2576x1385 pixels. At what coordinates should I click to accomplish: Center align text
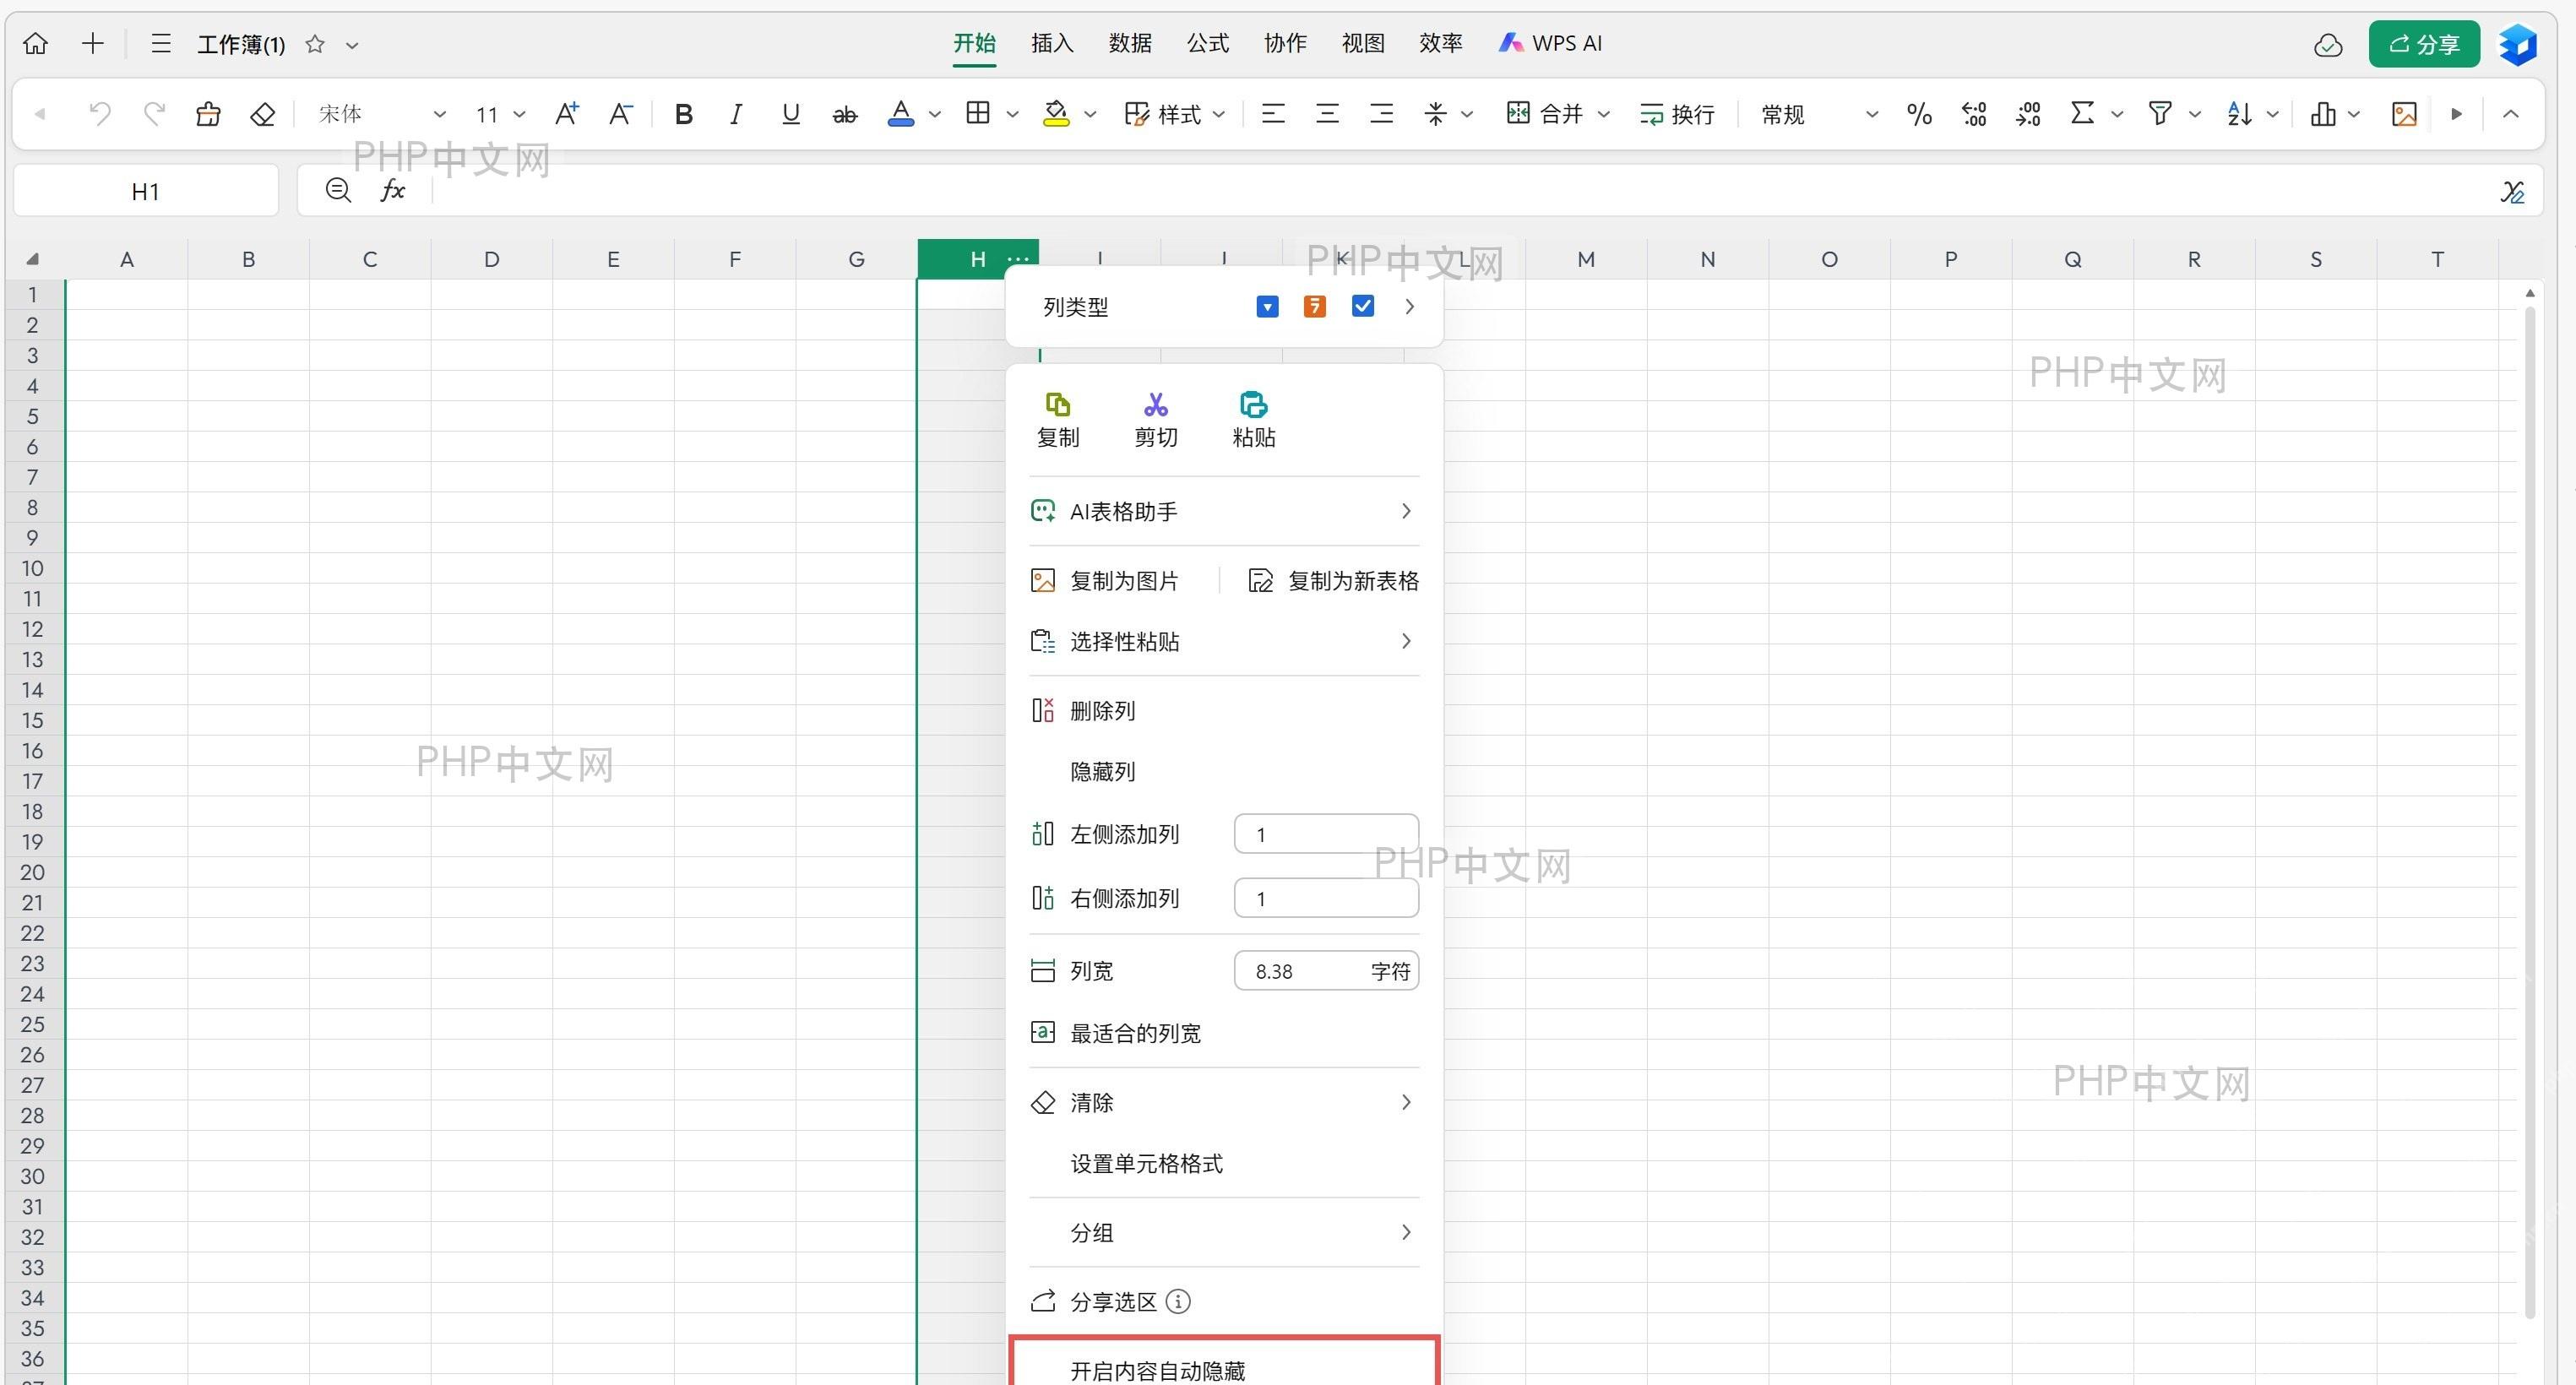(x=1327, y=114)
